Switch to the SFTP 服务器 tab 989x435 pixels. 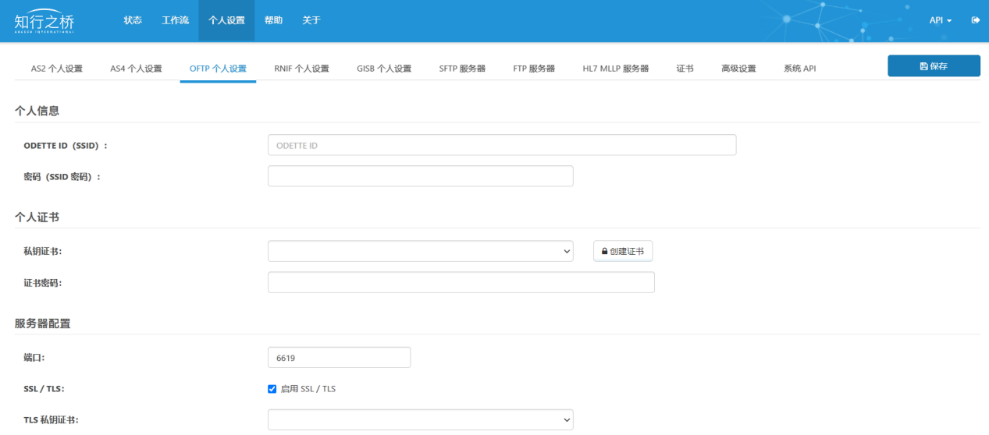[x=462, y=69]
